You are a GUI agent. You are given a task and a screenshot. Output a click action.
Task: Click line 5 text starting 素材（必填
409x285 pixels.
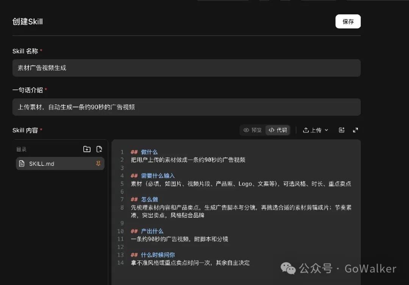point(241,184)
